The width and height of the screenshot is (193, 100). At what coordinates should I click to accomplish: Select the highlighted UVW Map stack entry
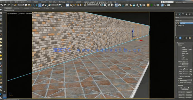click(x=186, y=23)
